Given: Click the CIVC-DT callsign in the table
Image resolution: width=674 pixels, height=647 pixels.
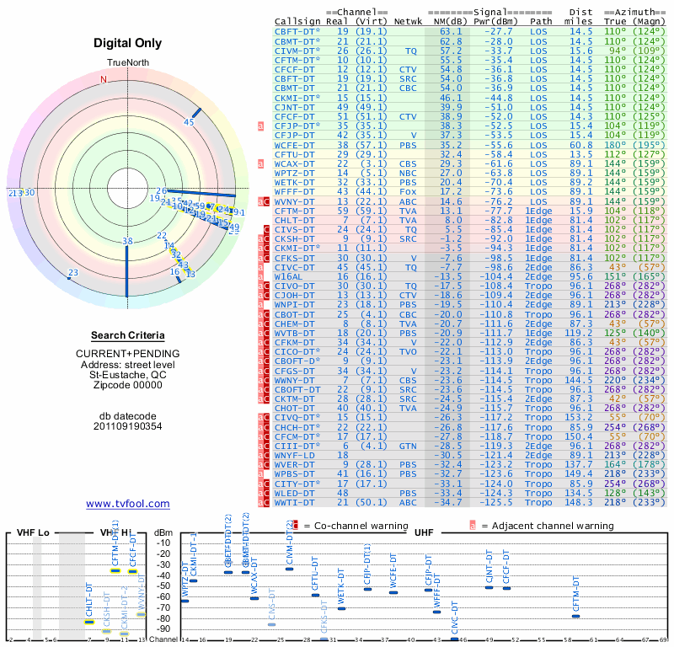Looking at the screenshot, I should (294, 267).
